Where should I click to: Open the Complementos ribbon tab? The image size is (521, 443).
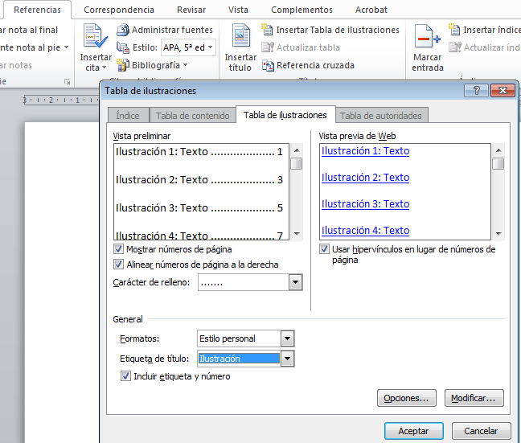pos(302,10)
